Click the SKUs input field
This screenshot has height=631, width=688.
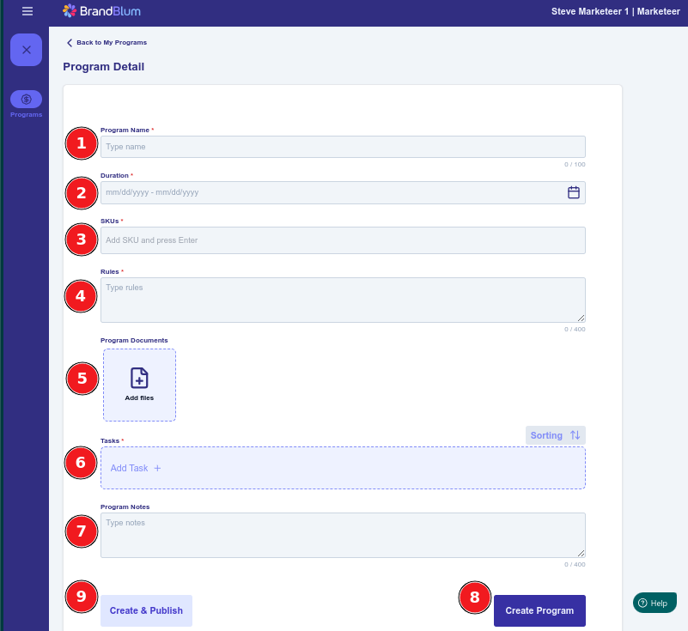coord(343,240)
